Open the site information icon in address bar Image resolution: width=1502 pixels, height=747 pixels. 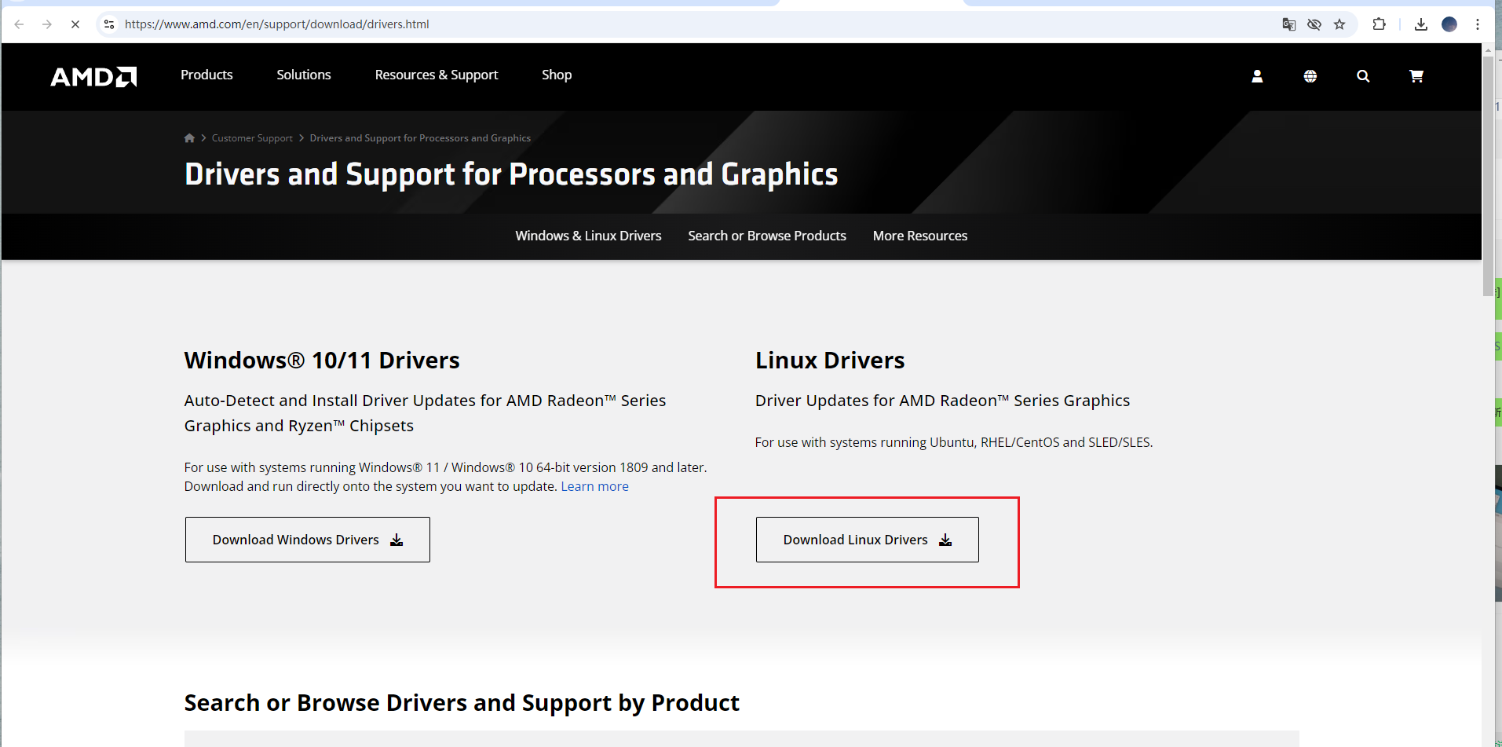[109, 24]
